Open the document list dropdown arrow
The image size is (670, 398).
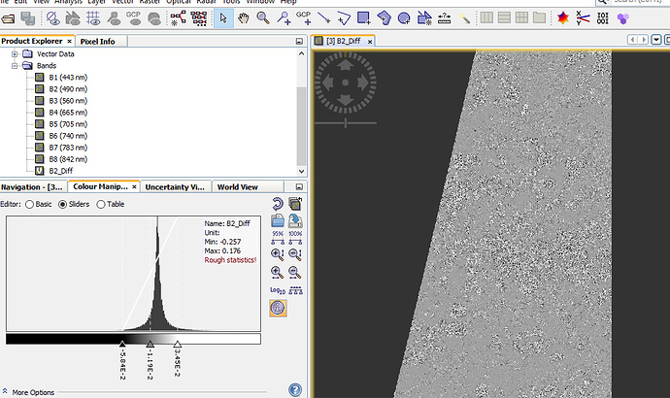point(656,40)
